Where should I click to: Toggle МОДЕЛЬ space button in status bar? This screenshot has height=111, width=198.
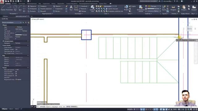tap(130, 109)
